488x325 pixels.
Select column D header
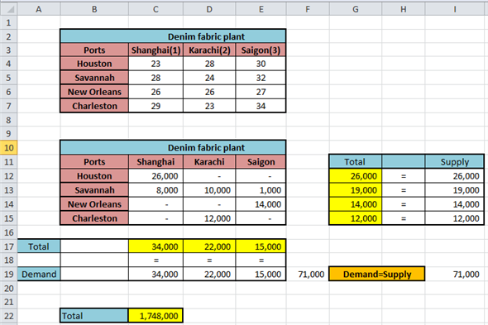(209, 9)
